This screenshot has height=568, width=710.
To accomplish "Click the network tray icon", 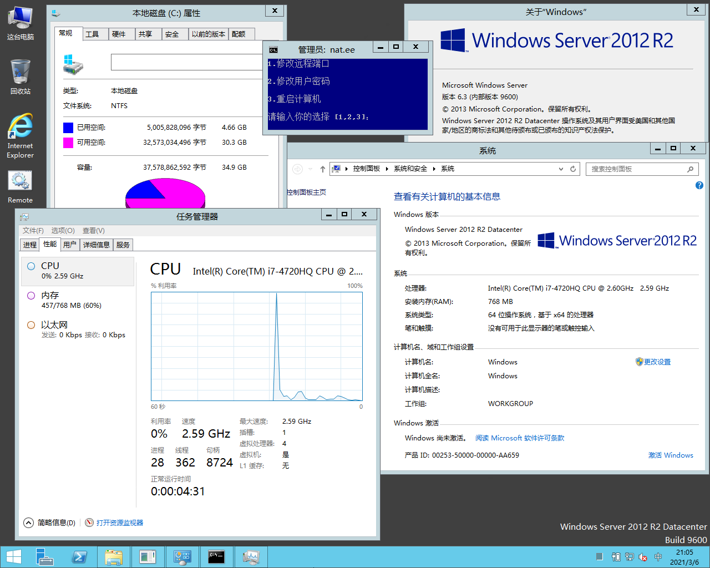I will (x=630, y=557).
